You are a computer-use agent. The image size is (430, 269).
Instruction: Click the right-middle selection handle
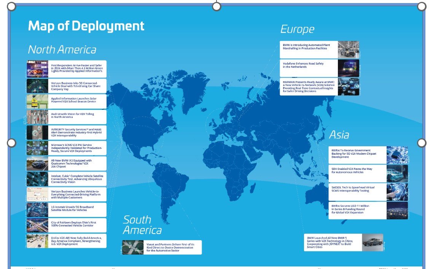[422, 143]
